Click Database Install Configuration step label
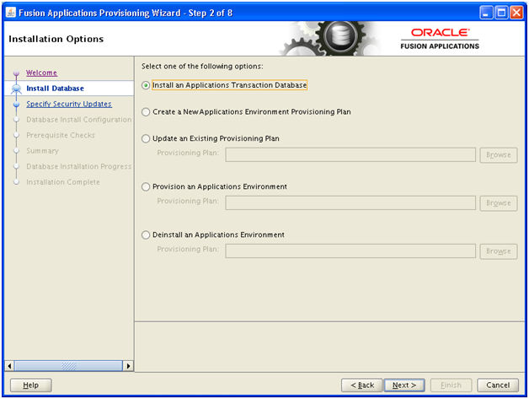 79,120
